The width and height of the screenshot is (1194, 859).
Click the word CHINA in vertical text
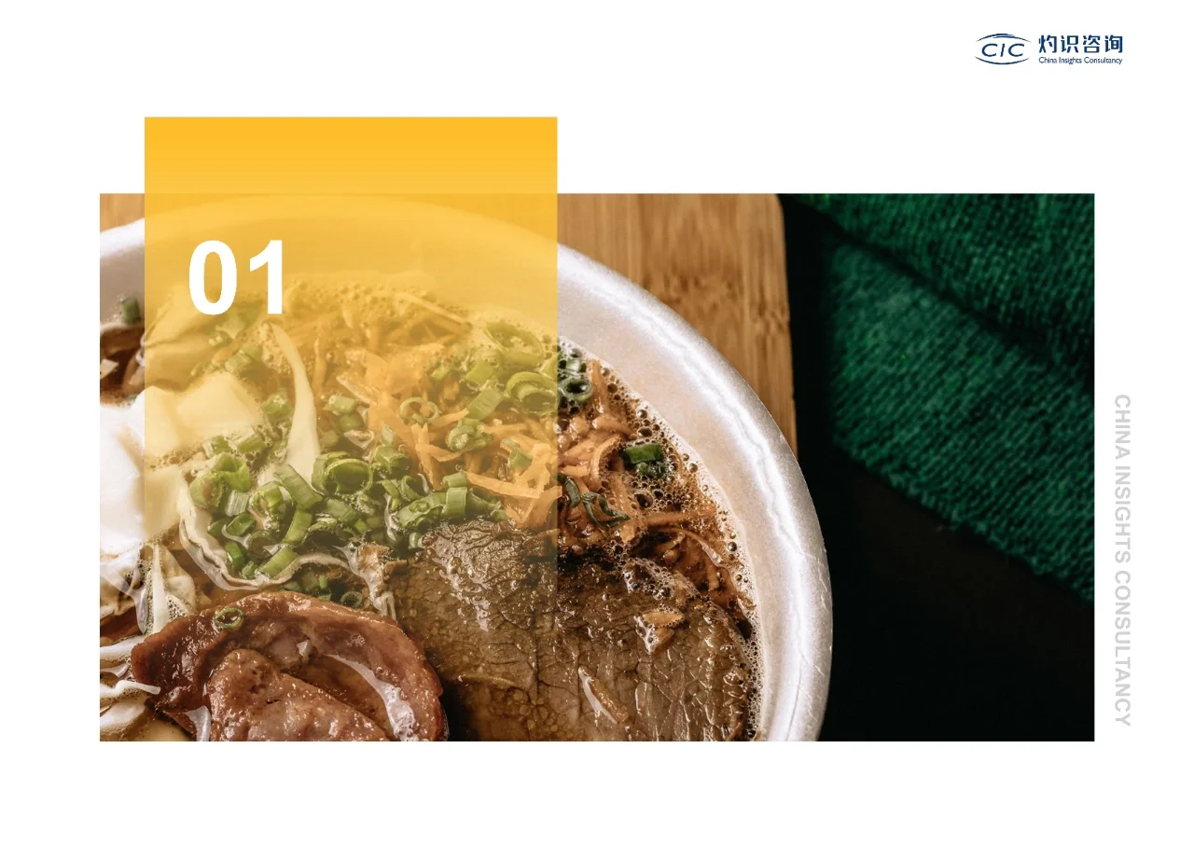(1122, 425)
